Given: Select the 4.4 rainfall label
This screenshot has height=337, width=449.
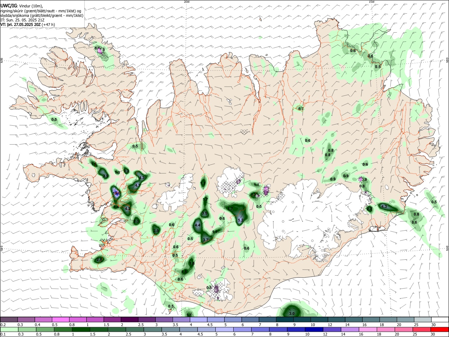Looking at the screenshot, I should pos(197,225).
